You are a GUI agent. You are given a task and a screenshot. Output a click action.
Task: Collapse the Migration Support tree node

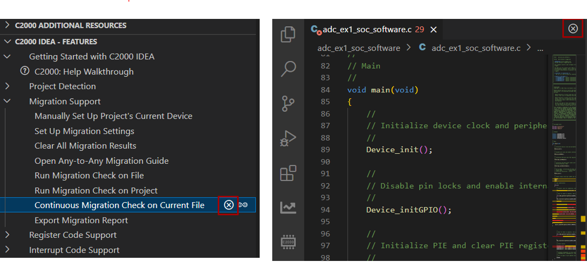[x=7, y=101]
